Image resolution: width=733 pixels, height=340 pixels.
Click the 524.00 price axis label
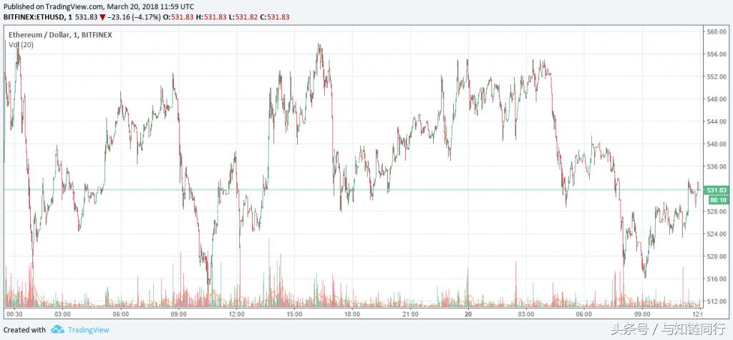point(715,234)
